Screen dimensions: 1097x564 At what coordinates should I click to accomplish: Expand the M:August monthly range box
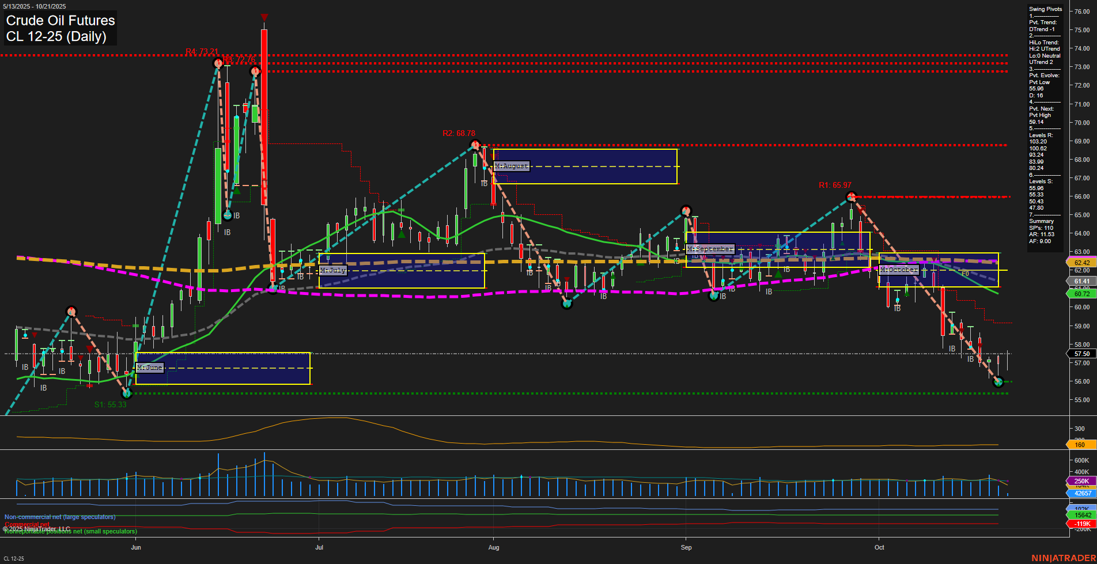coord(511,166)
